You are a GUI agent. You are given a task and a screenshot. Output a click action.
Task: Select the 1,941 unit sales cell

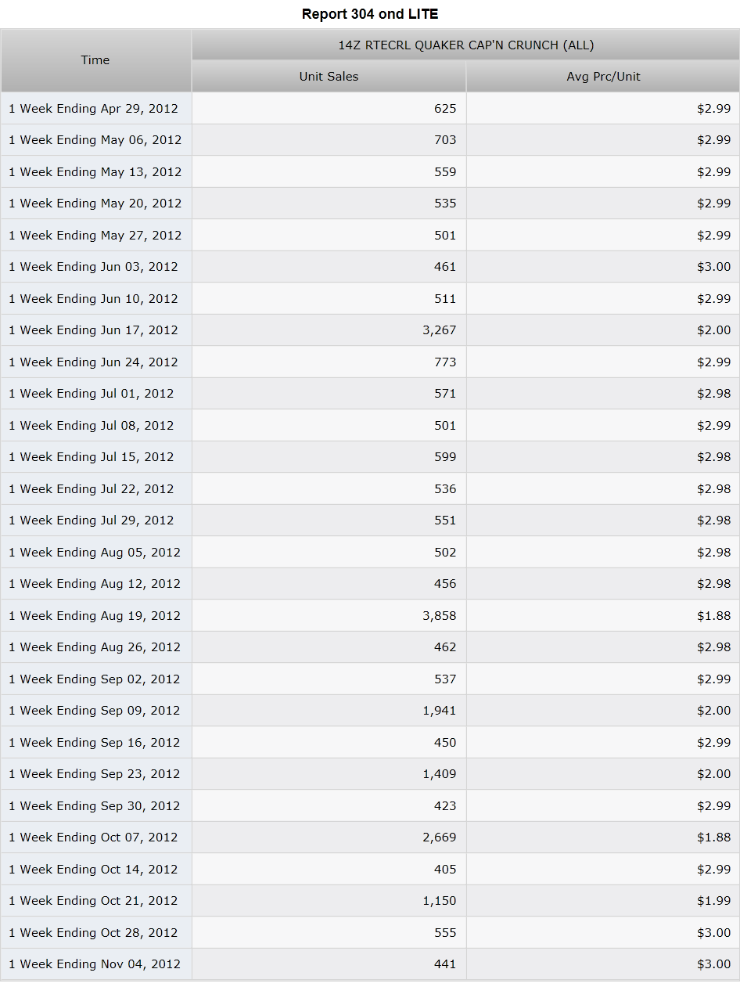(329, 711)
